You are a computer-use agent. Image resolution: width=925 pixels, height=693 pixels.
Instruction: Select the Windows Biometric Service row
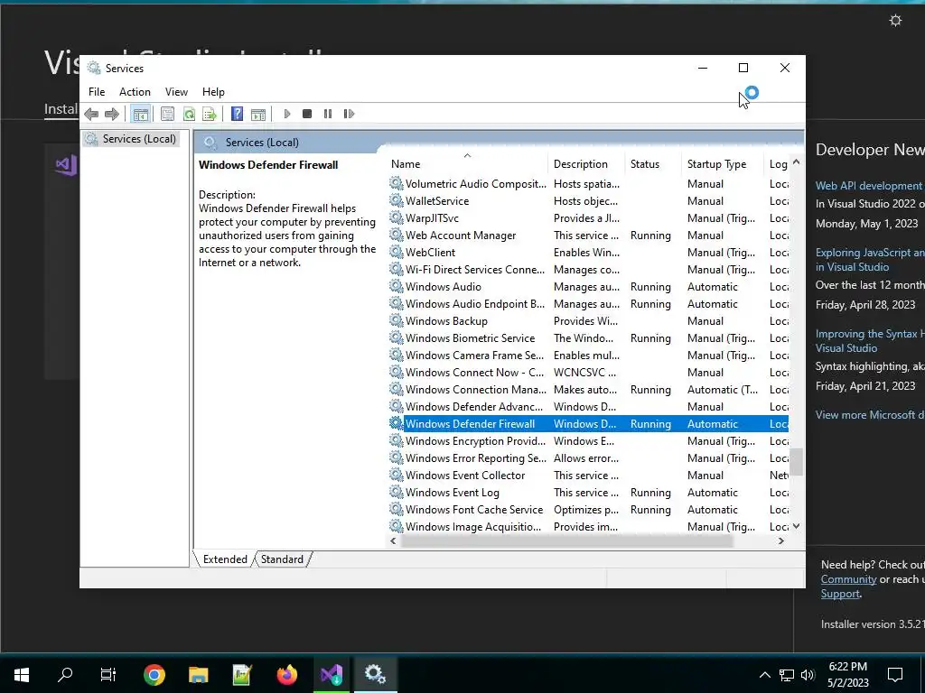pyautogui.click(x=588, y=338)
